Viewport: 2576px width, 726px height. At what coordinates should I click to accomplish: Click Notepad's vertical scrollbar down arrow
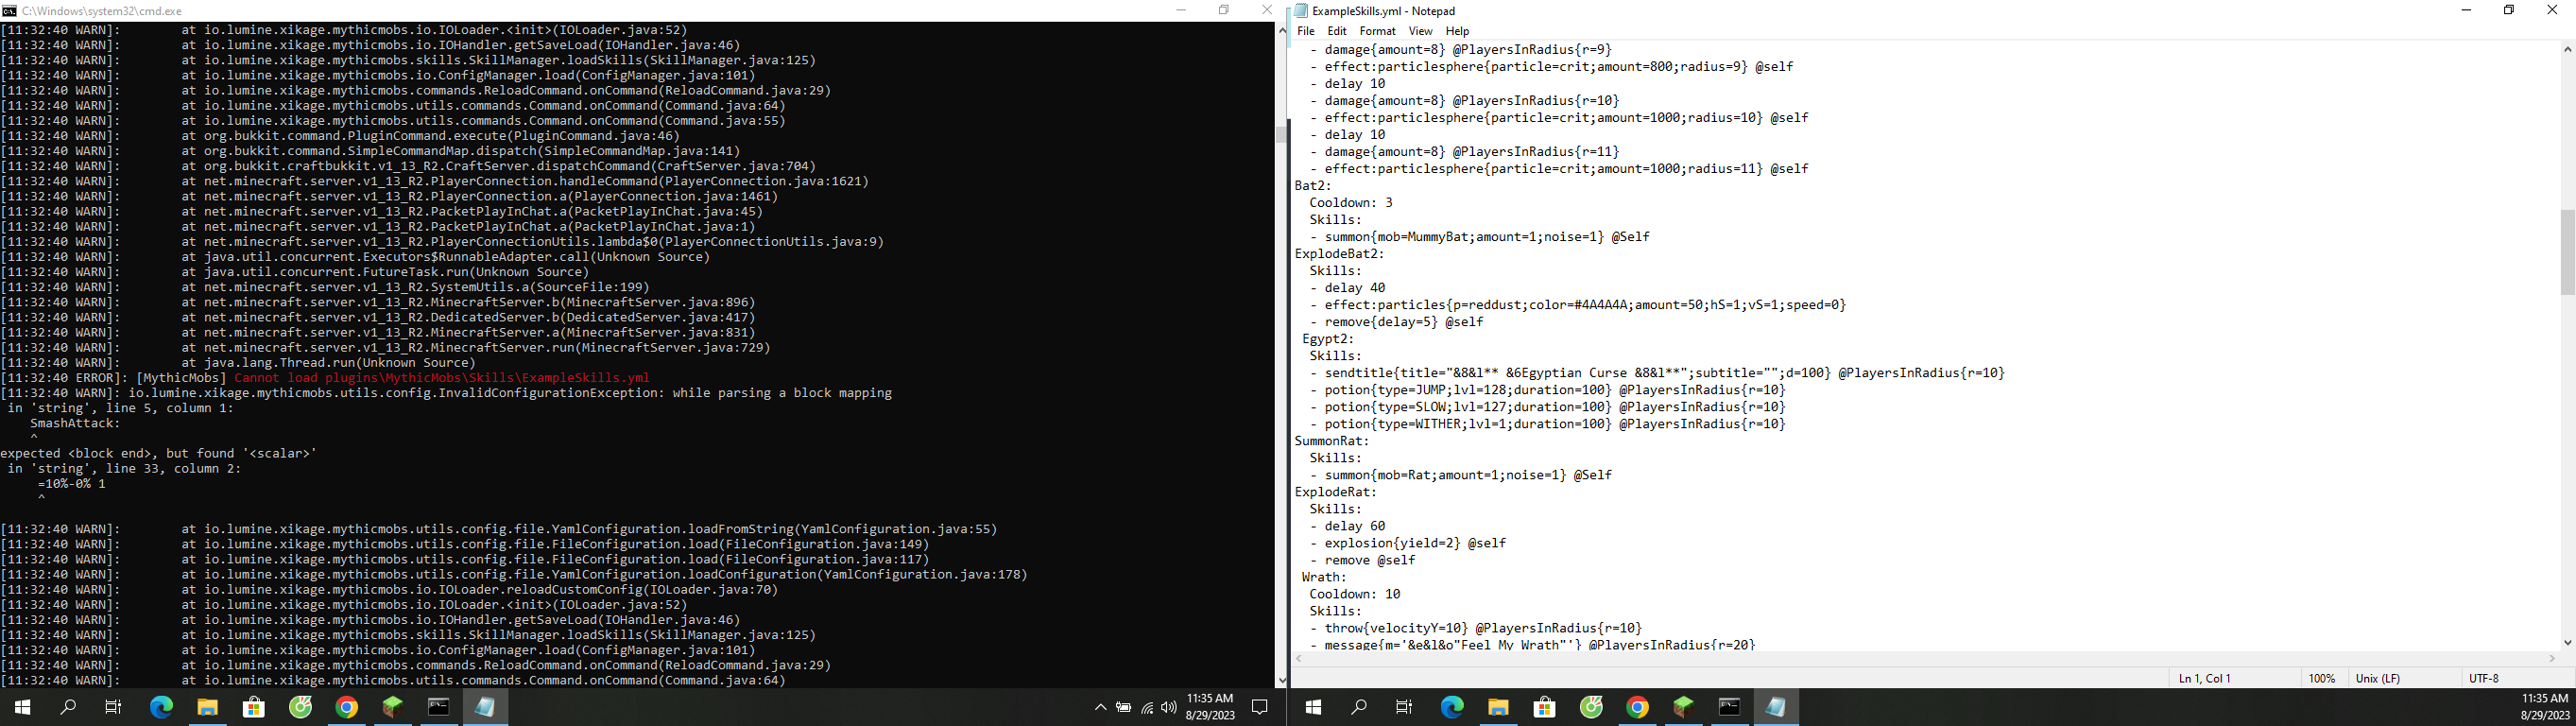[x=2567, y=642]
